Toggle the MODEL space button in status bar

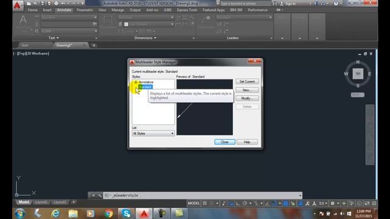(194, 203)
